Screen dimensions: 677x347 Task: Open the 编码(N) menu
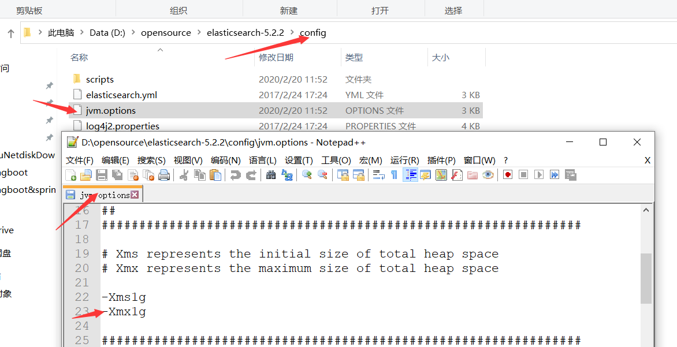coord(225,160)
